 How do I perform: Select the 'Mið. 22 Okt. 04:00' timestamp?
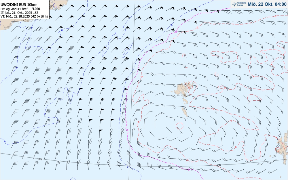click(267, 4)
